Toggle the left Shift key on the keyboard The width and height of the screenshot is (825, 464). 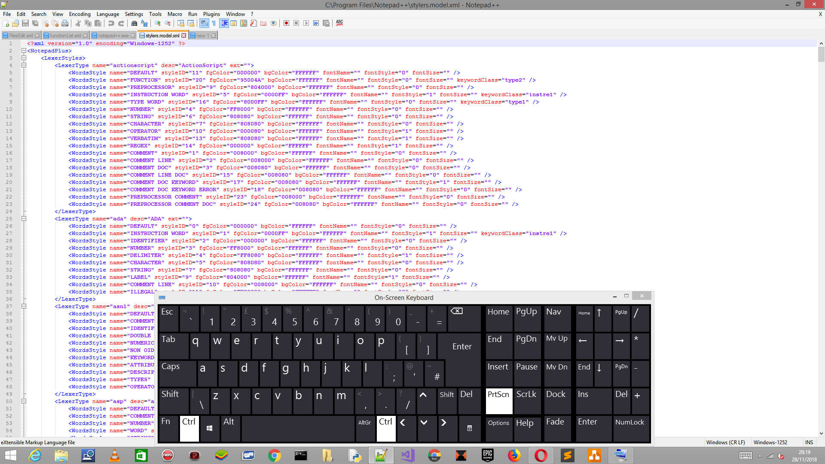pos(174,401)
